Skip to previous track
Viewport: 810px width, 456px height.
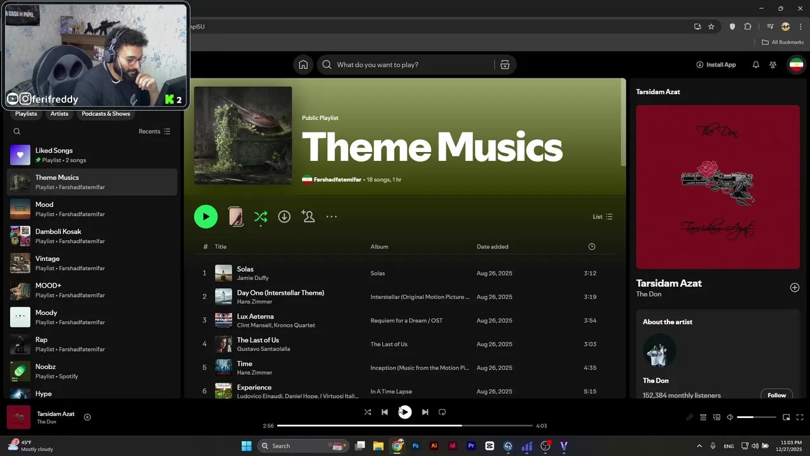384,412
